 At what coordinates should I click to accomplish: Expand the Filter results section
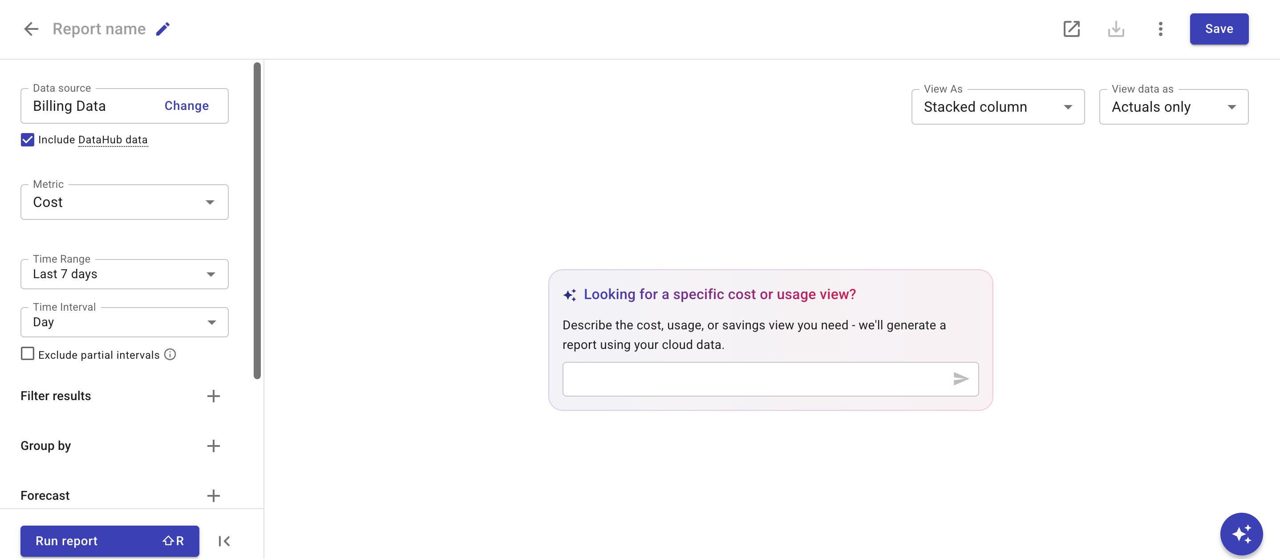click(213, 396)
